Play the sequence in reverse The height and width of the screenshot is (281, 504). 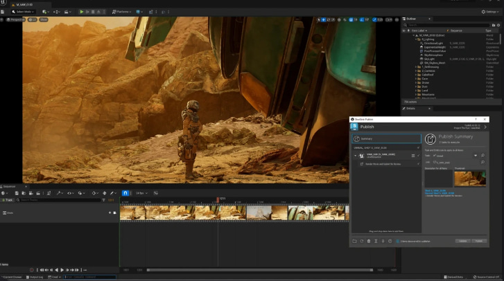tap(57, 270)
